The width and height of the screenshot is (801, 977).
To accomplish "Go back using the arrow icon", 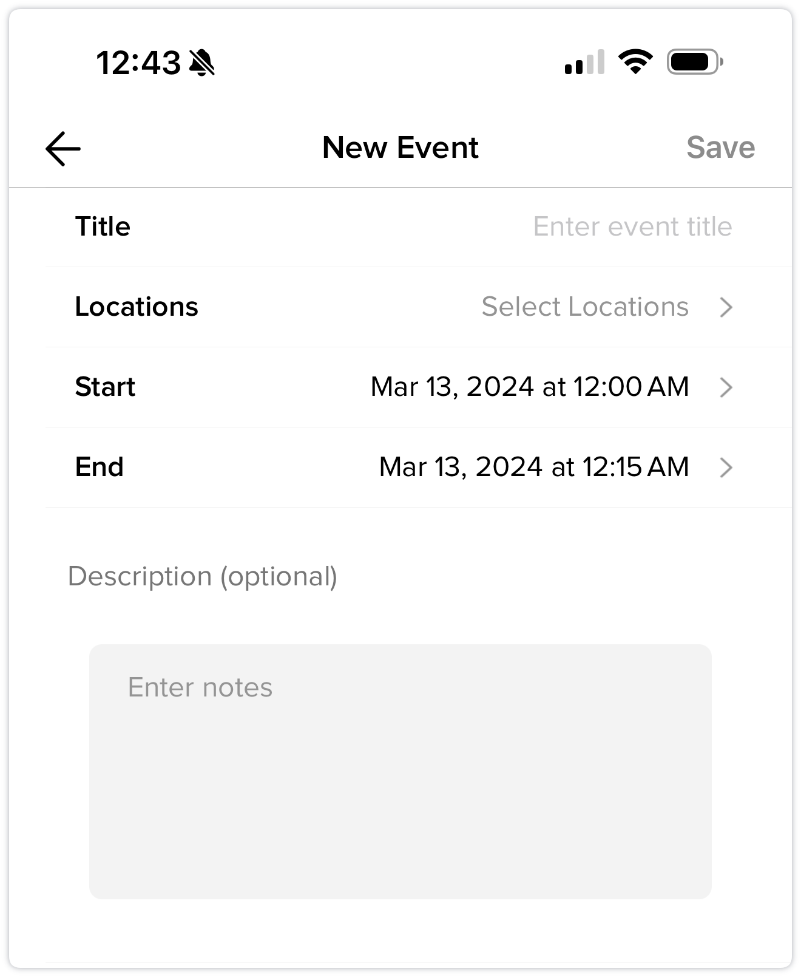I will tap(63, 149).
